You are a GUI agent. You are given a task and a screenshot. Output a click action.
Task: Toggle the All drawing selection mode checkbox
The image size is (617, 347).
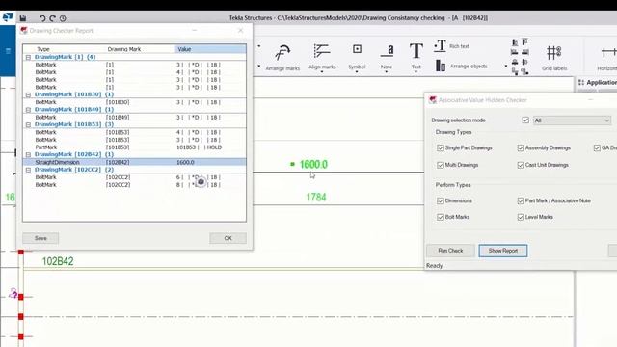525,120
